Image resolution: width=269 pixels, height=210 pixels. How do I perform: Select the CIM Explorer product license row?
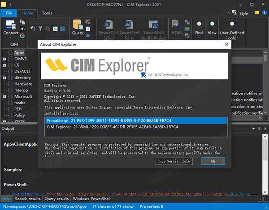tap(136, 127)
